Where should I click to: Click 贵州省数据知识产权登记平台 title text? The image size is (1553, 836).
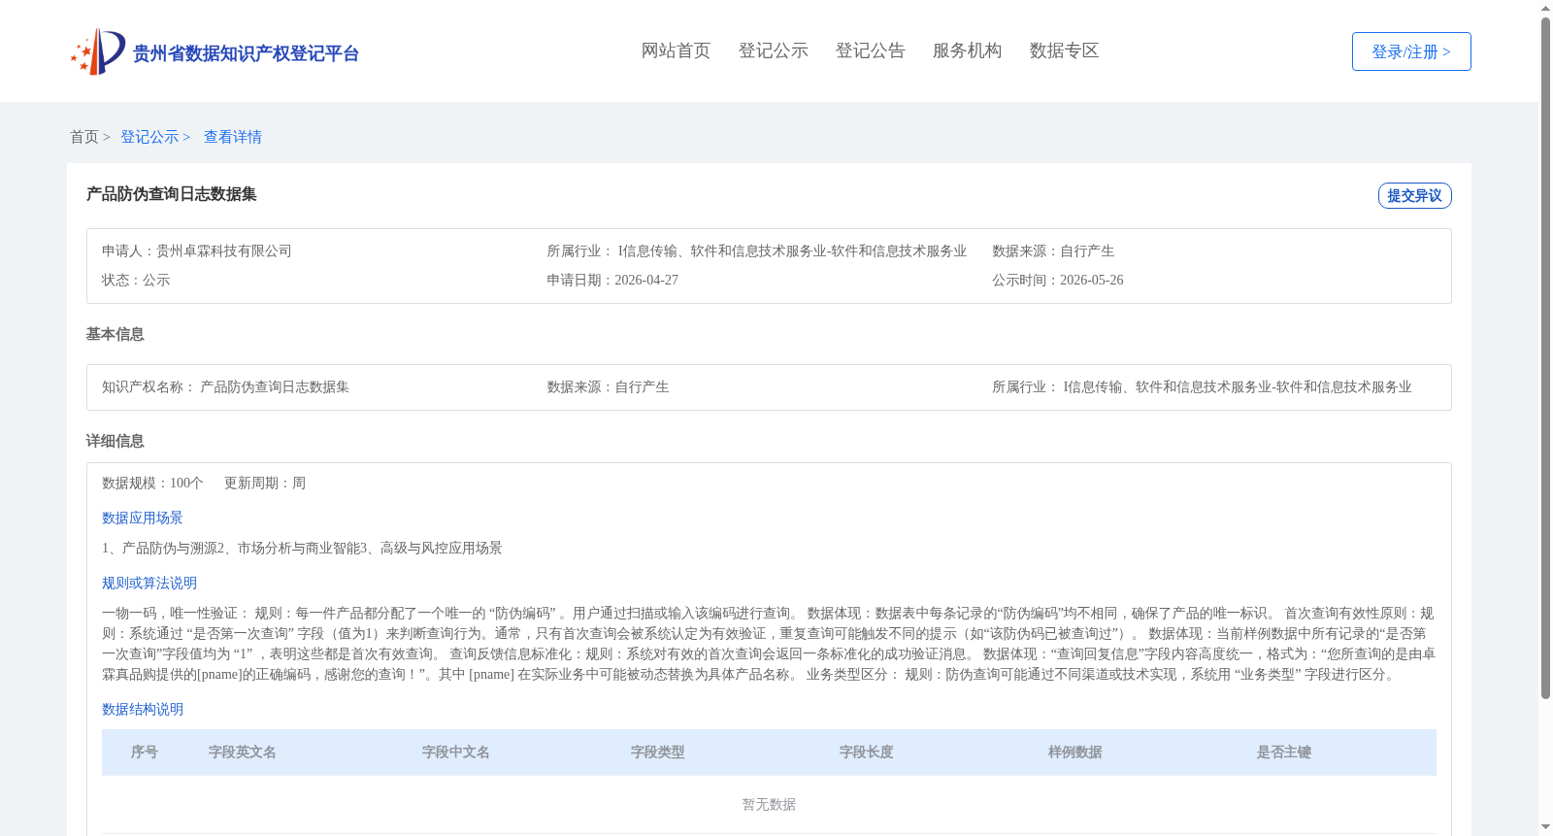pyautogui.click(x=246, y=53)
